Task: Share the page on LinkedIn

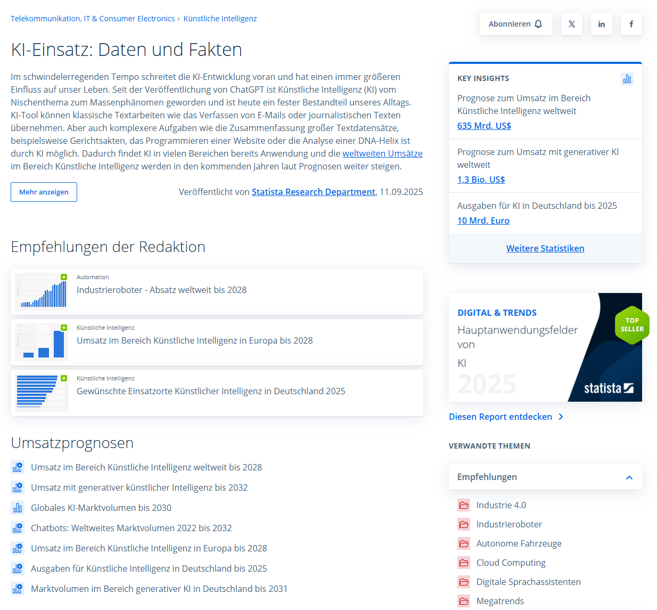Action: point(601,24)
